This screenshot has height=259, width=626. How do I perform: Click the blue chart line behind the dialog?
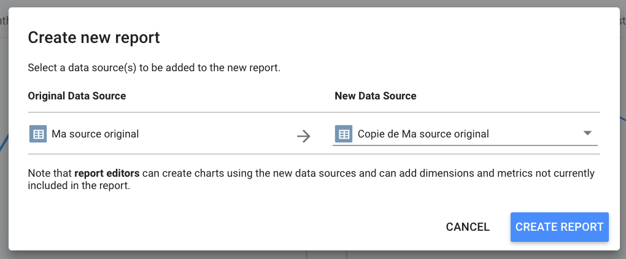pos(4,141)
